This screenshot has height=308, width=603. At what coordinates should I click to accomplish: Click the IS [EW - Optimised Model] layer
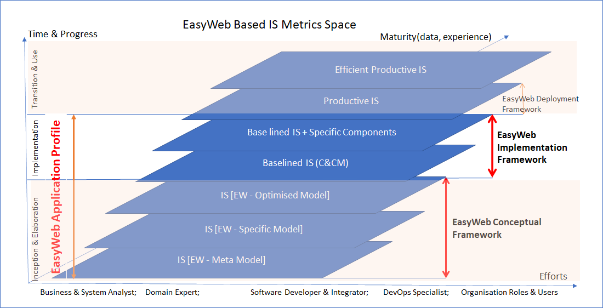[275, 195]
